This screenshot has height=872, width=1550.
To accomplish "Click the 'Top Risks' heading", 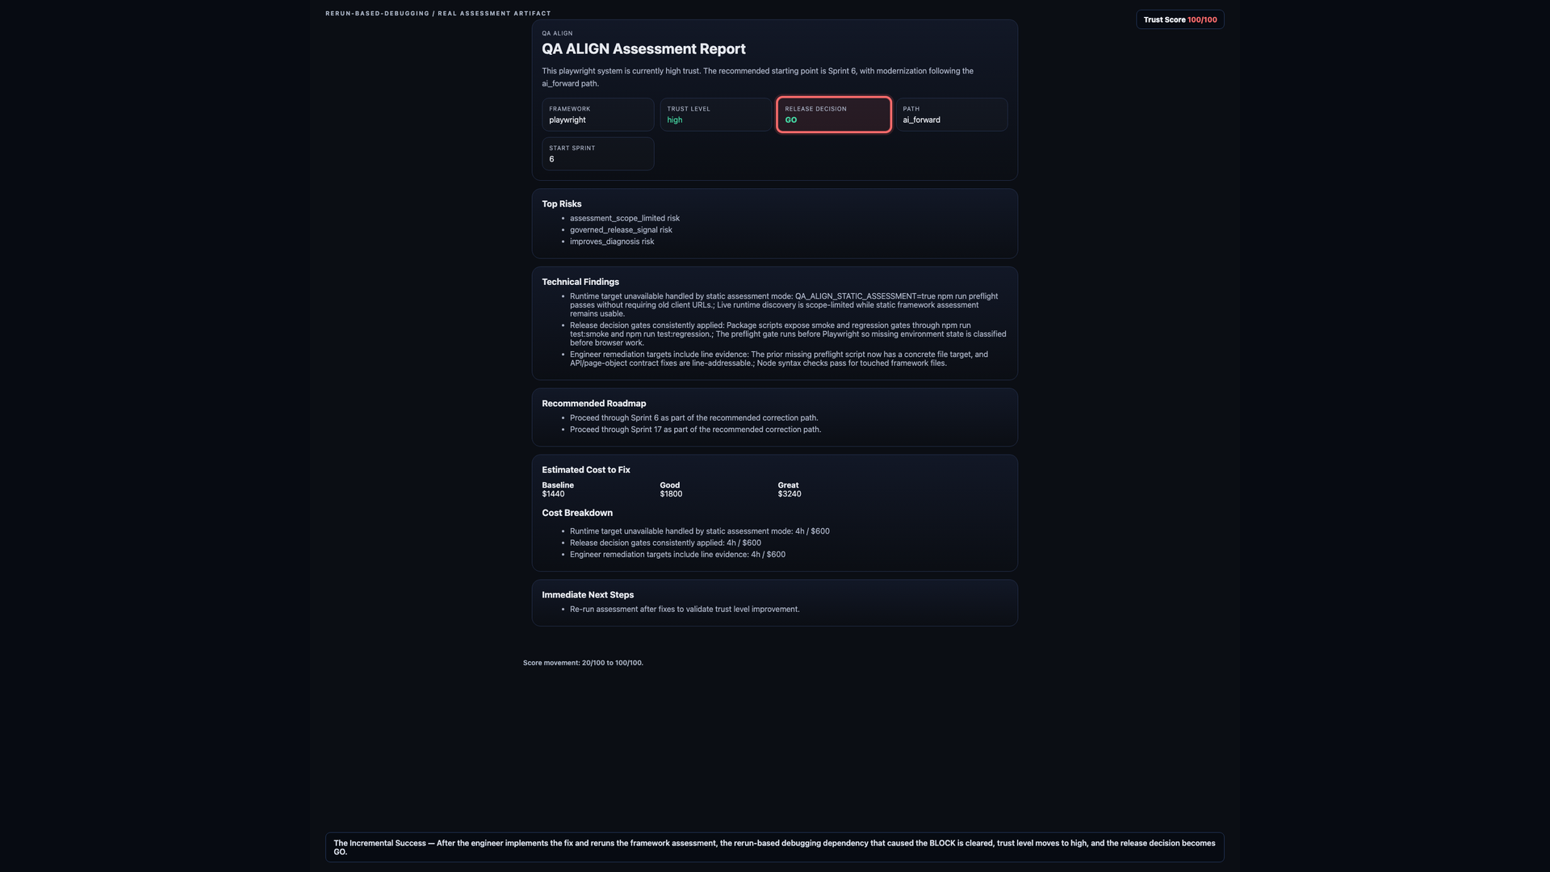I will point(561,203).
